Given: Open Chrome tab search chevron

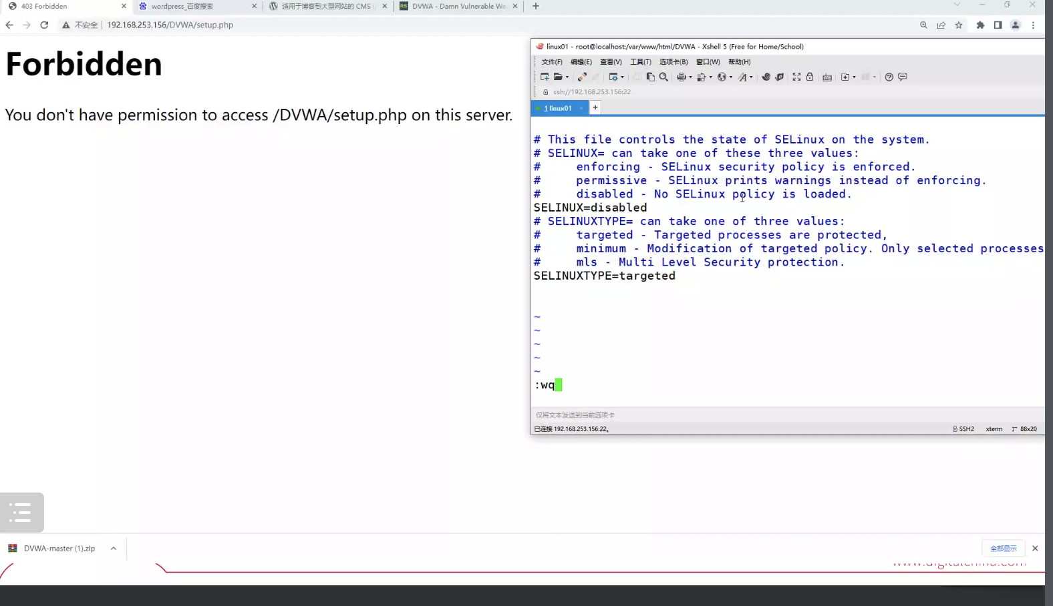Looking at the screenshot, I should pyautogui.click(x=957, y=5).
